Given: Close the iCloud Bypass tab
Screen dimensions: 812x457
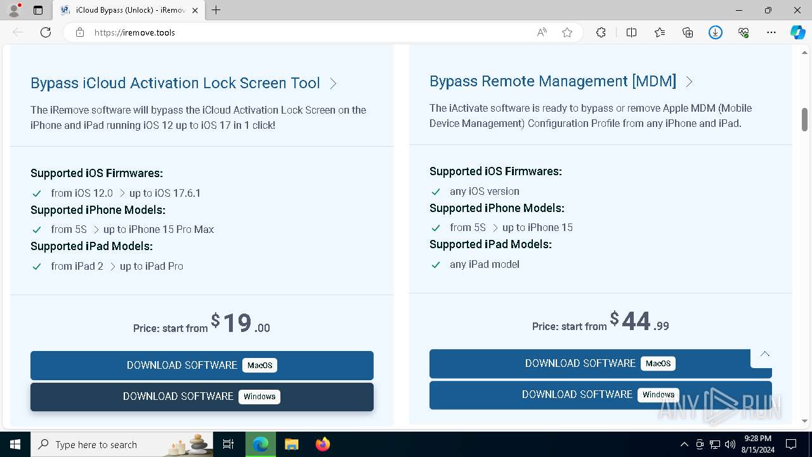Looking at the screenshot, I should pyautogui.click(x=195, y=10).
